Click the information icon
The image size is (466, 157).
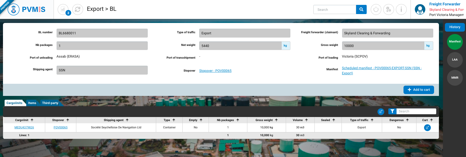pos(401,9)
